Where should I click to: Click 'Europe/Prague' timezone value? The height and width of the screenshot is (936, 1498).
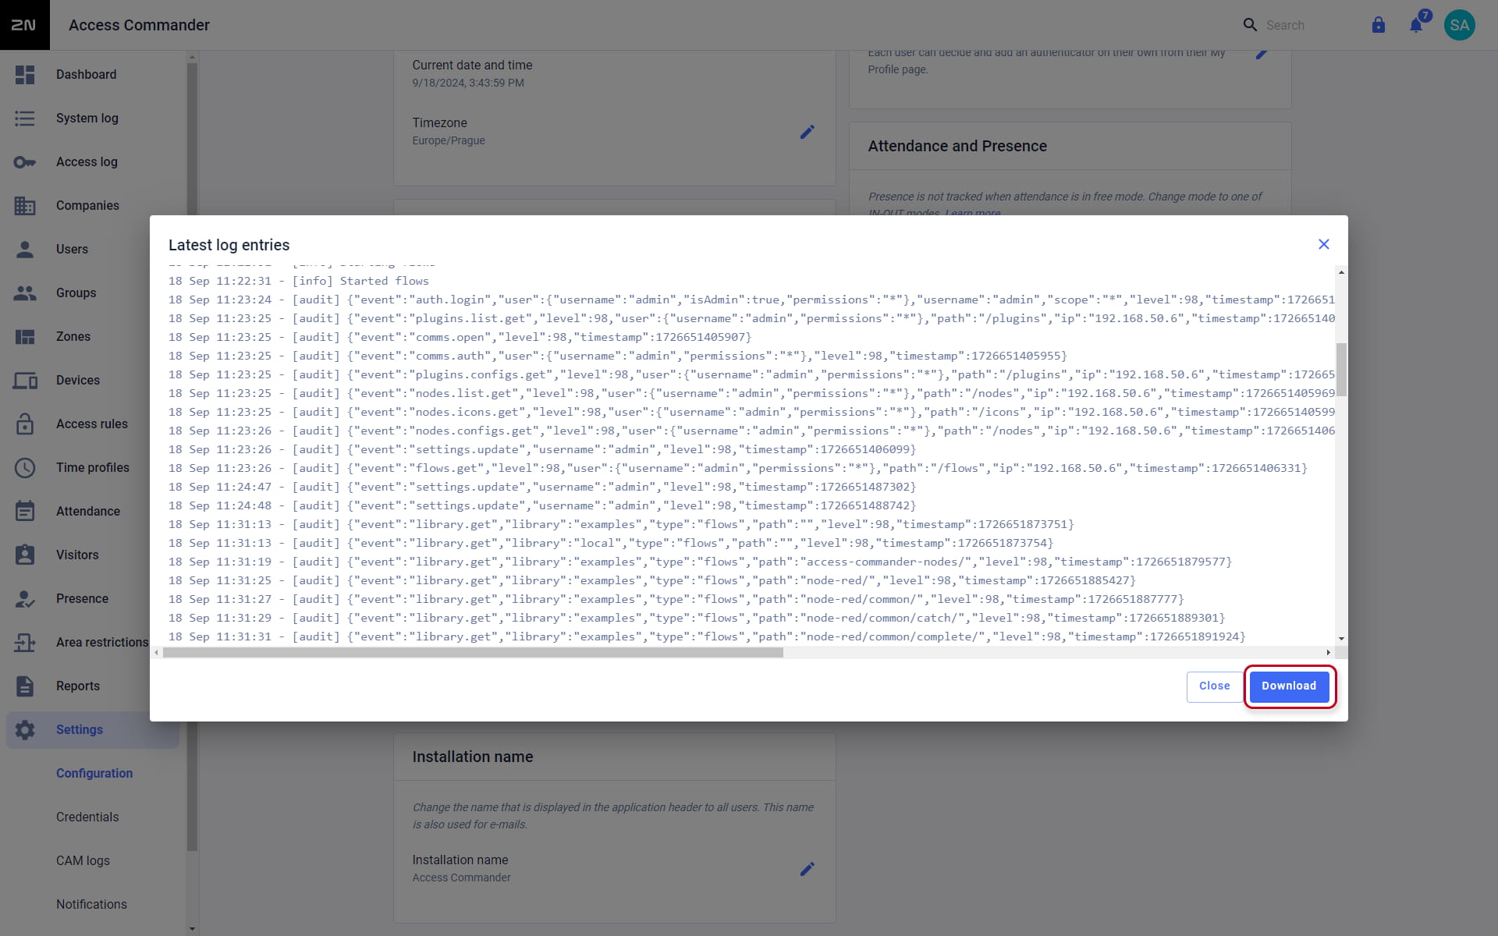449,140
